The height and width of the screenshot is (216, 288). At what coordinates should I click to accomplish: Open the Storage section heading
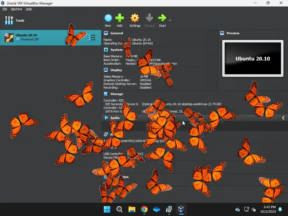click(117, 94)
